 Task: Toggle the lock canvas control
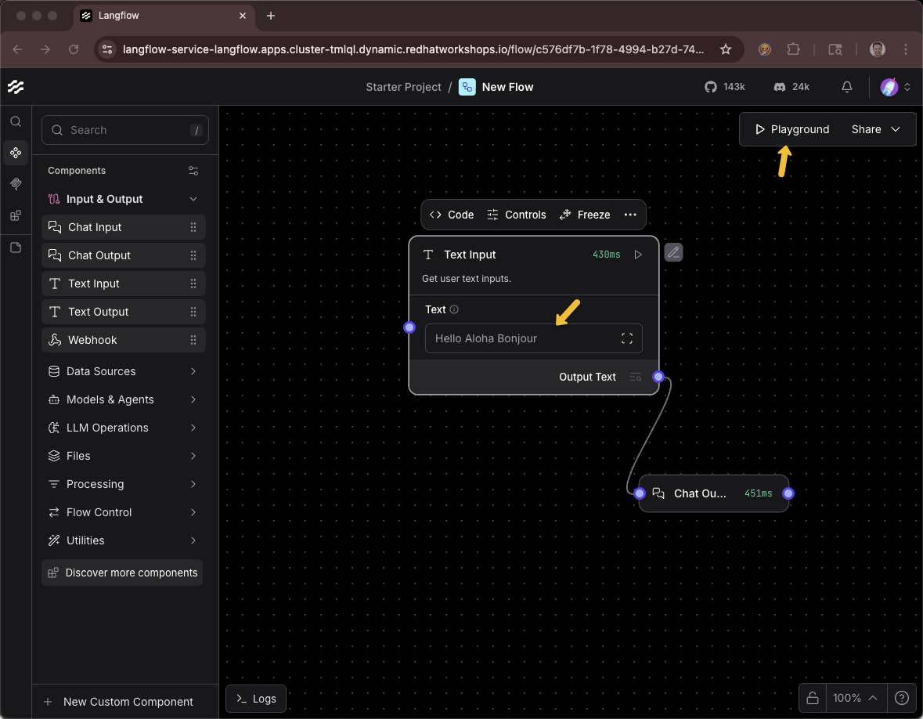(811, 698)
